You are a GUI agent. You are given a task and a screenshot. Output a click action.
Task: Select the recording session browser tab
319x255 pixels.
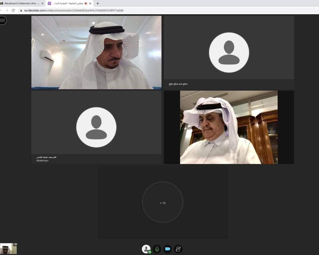point(68,3)
